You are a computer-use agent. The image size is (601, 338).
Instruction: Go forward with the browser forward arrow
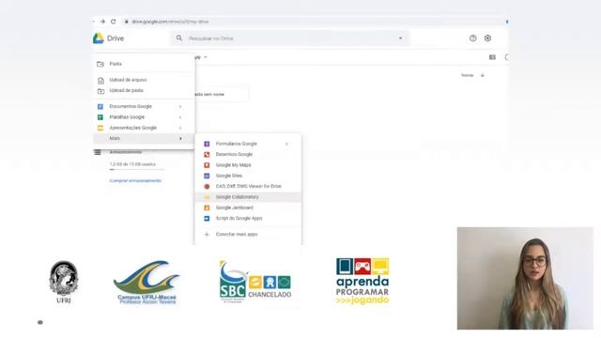tap(102, 22)
